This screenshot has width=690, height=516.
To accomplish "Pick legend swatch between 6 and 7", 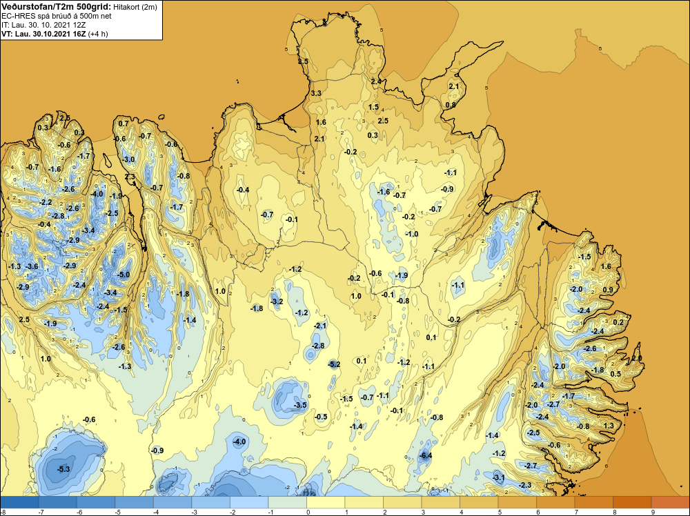I will pos(555,502).
